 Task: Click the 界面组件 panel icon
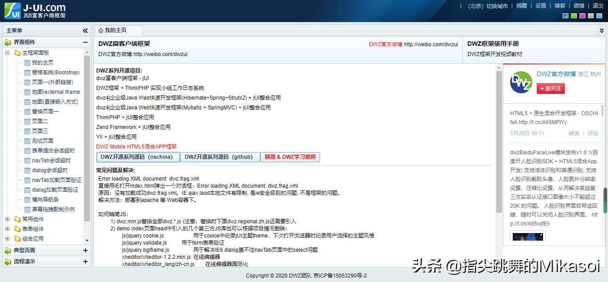tap(8, 42)
